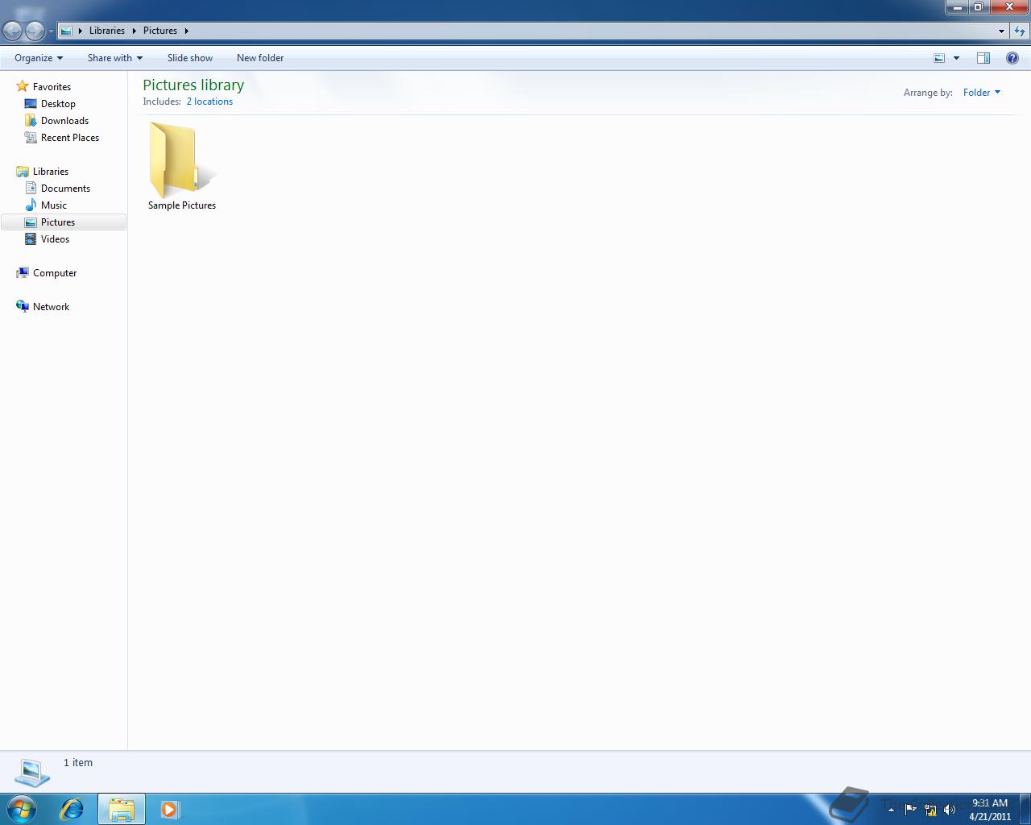Screen dimensions: 1031x825
Task: Click the Libraries icon in navigation pane
Action: point(23,172)
